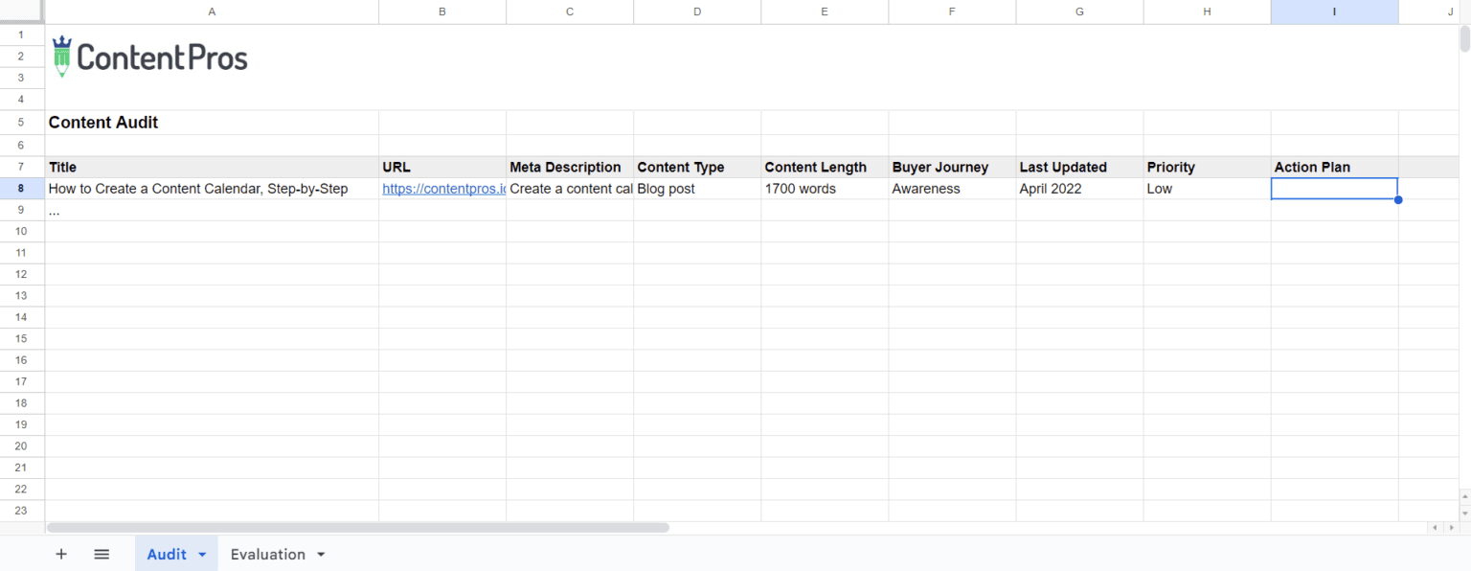Select the URL header cell
Viewport: 1471px width, 571px height.
(442, 167)
